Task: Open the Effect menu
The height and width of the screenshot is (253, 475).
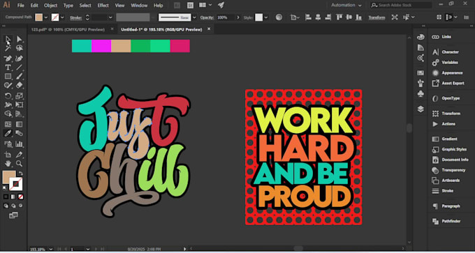Action: point(103,6)
